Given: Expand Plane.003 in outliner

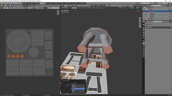Looking at the screenshot, I should tap(147, 15).
